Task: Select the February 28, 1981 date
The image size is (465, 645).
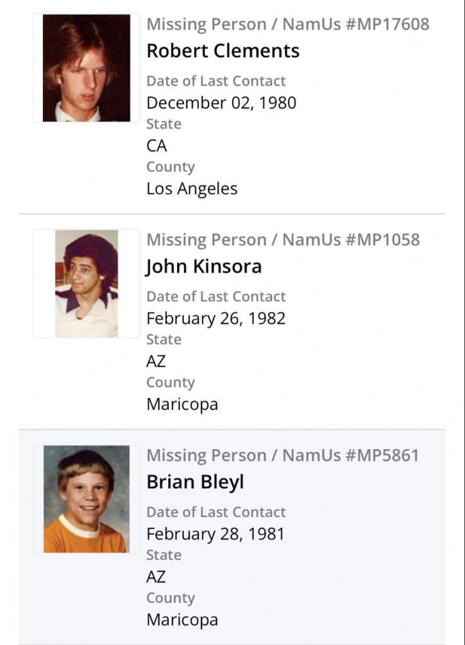Action: click(x=215, y=534)
